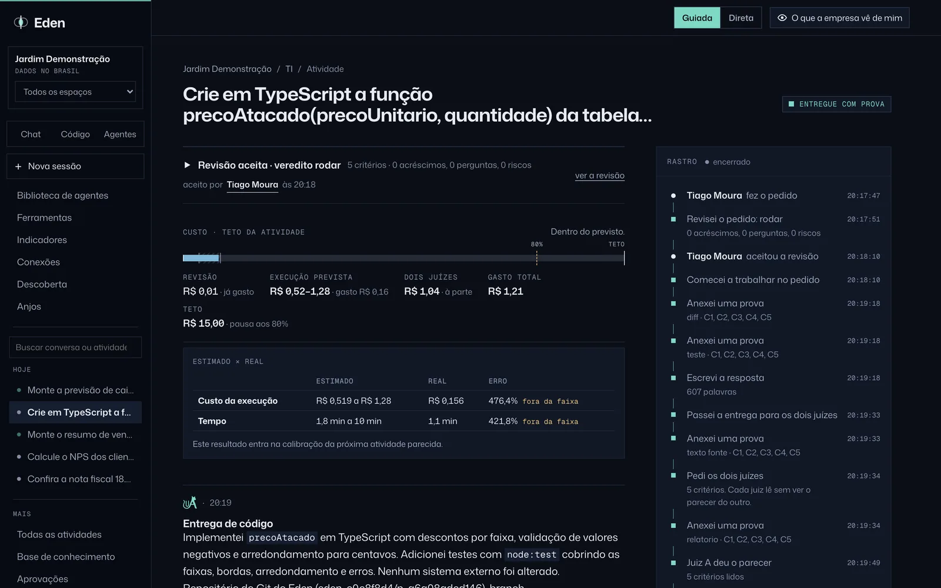Image resolution: width=941 pixels, height=588 pixels.
Task: Open O que a empresa vê de mim
Action: pos(839,18)
